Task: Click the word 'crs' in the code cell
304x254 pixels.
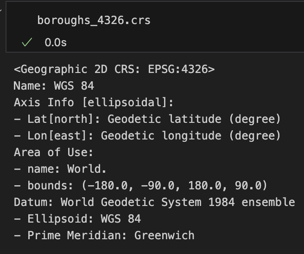Action: (x=140, y=20)
